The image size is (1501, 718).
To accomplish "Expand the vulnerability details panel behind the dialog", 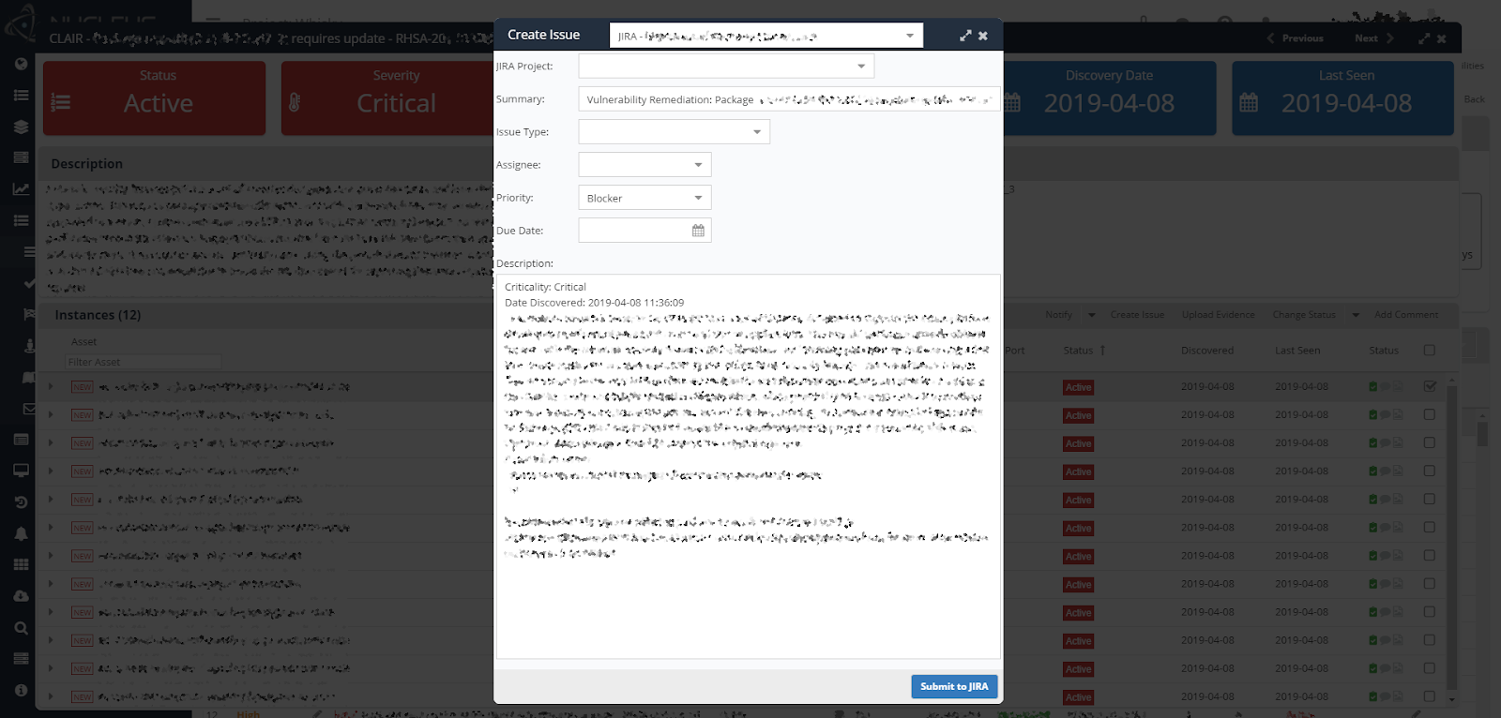I will 1424,38.
